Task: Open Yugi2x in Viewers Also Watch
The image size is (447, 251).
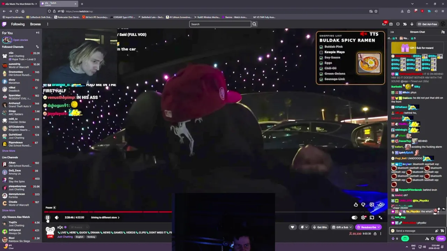Action: (21, 224)
